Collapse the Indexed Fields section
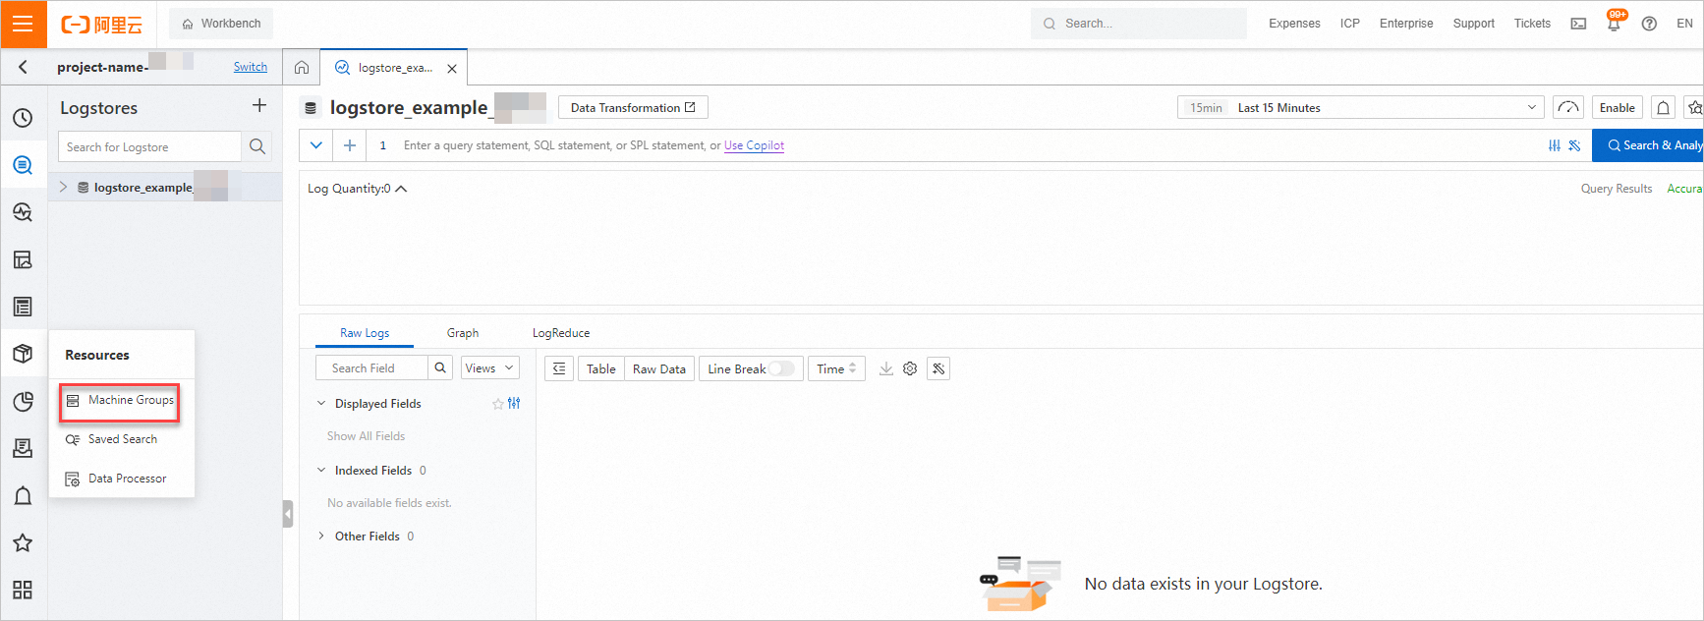The height and width of the screenshot is (621, 1704). [x=321, y=471]
